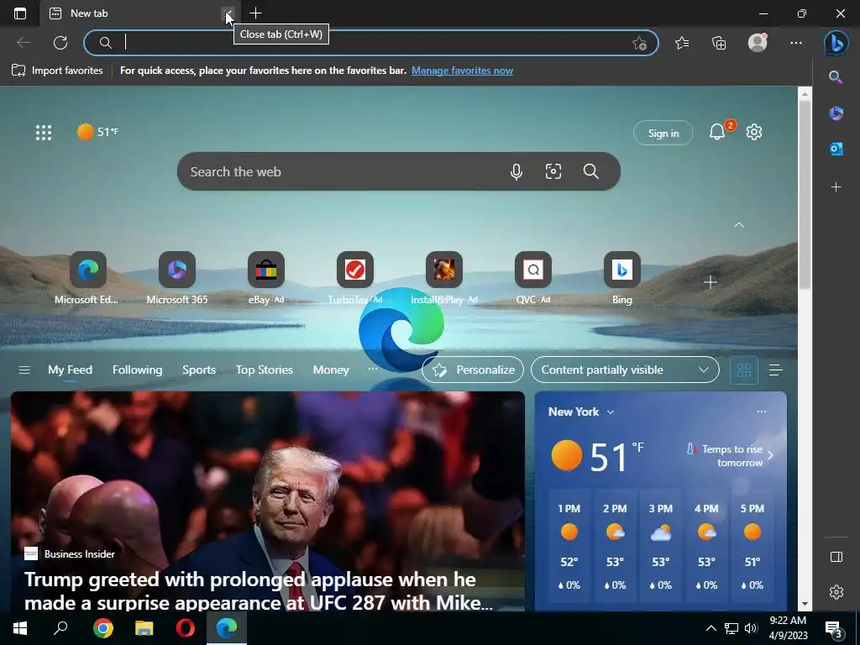
Task: Open the Collections toolbar icon
Action: tap(719, 43)
